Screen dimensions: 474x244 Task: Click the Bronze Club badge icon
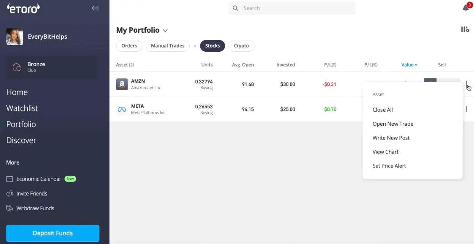pos(17,67)
